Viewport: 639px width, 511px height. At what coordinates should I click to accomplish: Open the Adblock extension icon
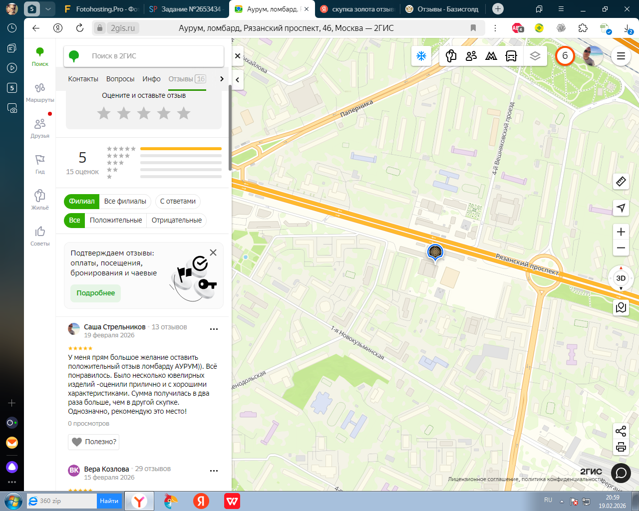(x=517, y=28)
